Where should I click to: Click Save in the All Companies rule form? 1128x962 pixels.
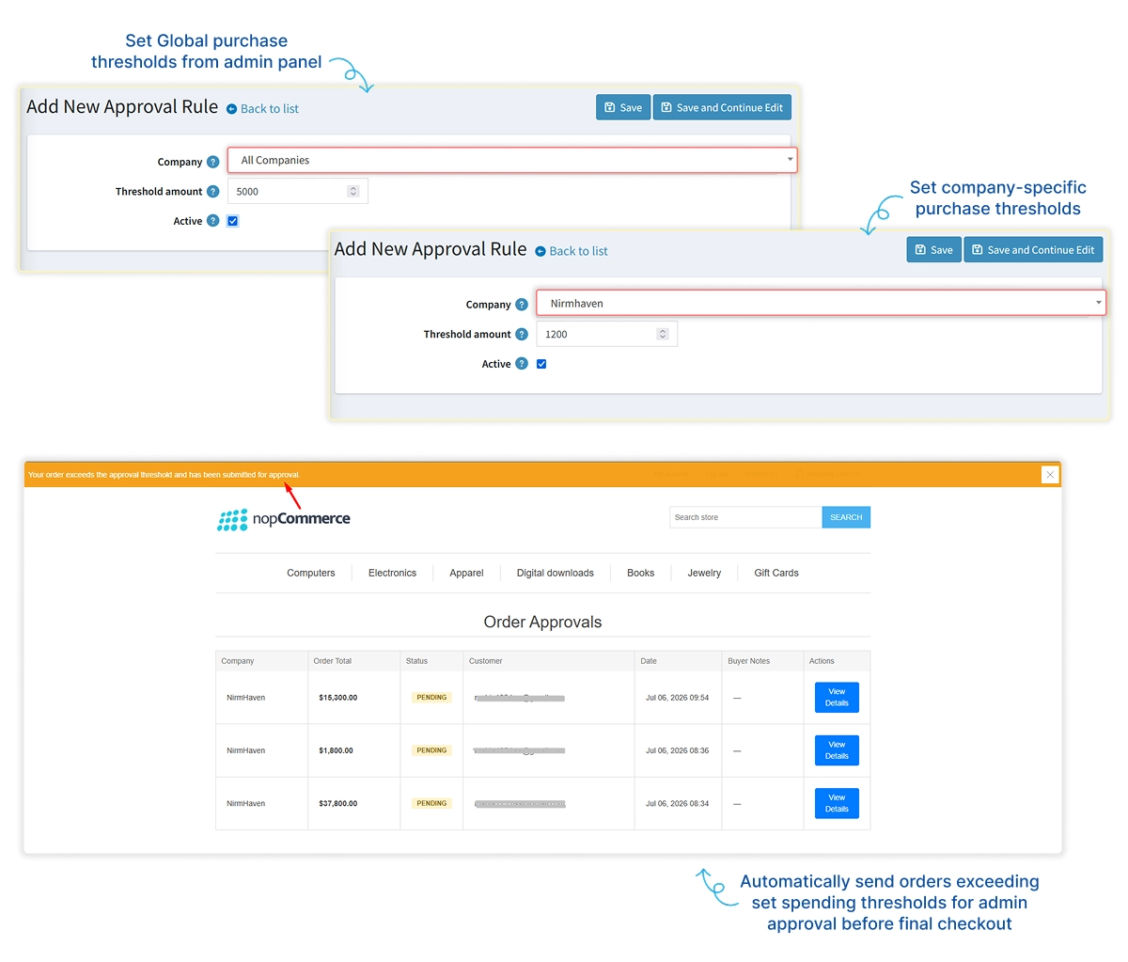click(623, 107)
